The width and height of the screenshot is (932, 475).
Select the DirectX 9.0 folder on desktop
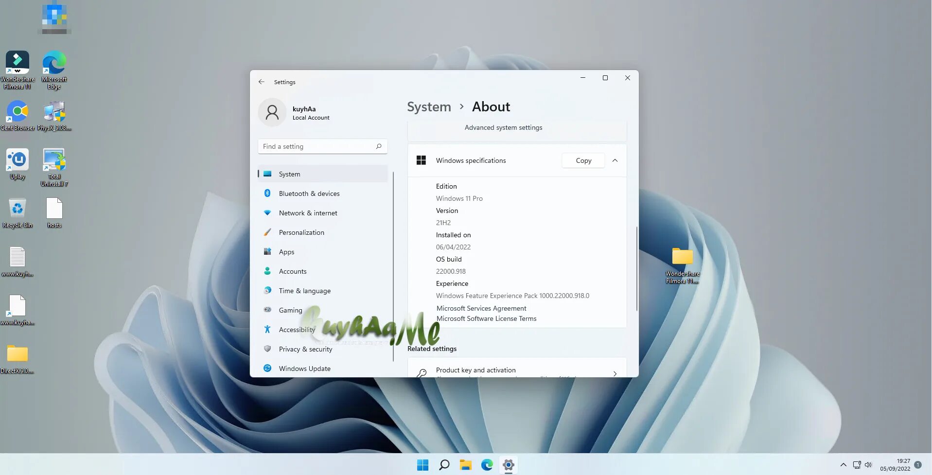pos(18,359)
